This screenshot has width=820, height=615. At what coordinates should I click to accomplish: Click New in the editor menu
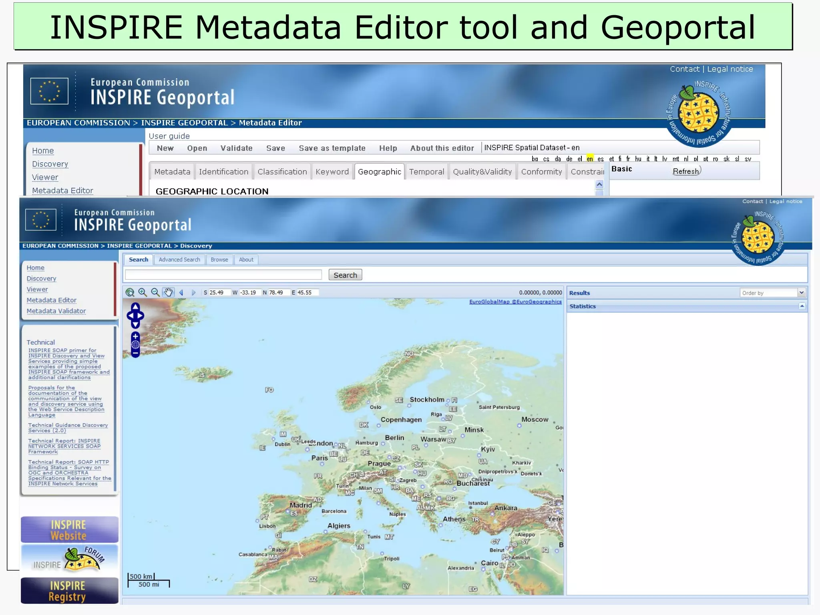point(165,148)
